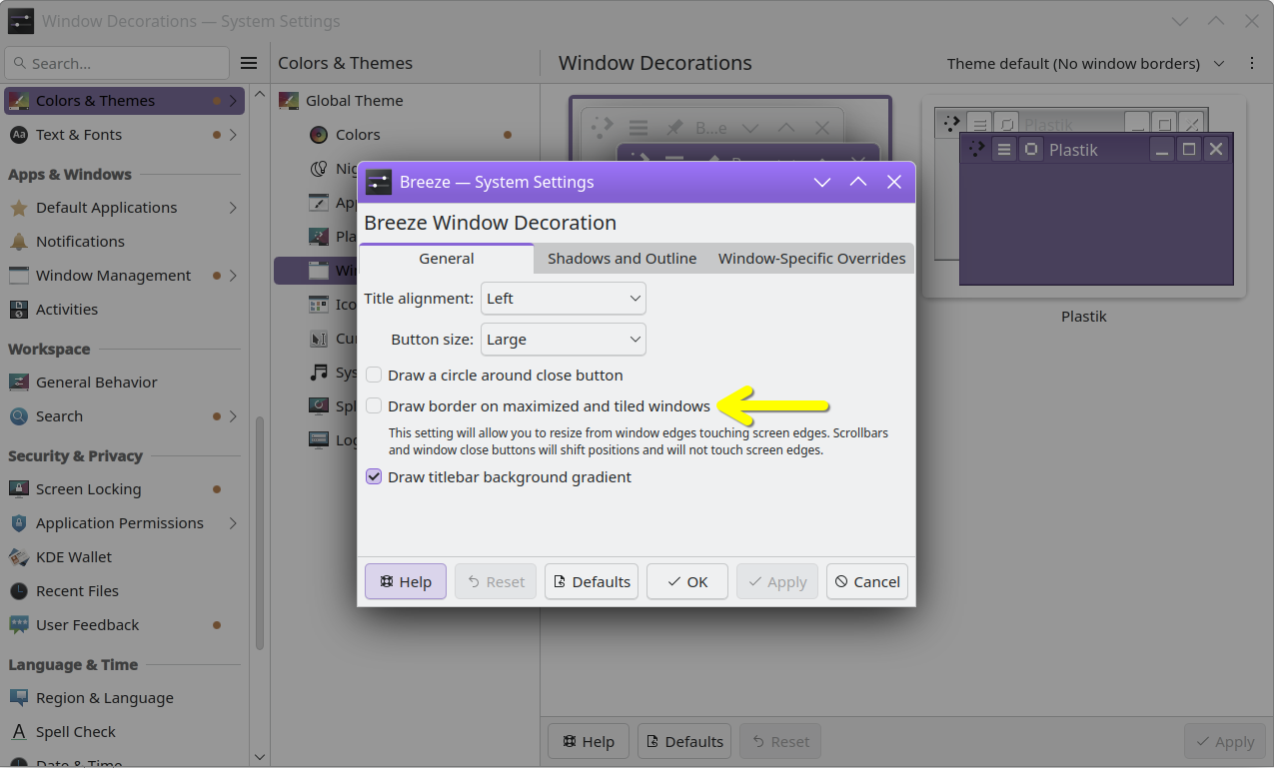This screenshot has height=768, width=1274.
Task: Expand the Application Permissions arrow
Action: 232,523
